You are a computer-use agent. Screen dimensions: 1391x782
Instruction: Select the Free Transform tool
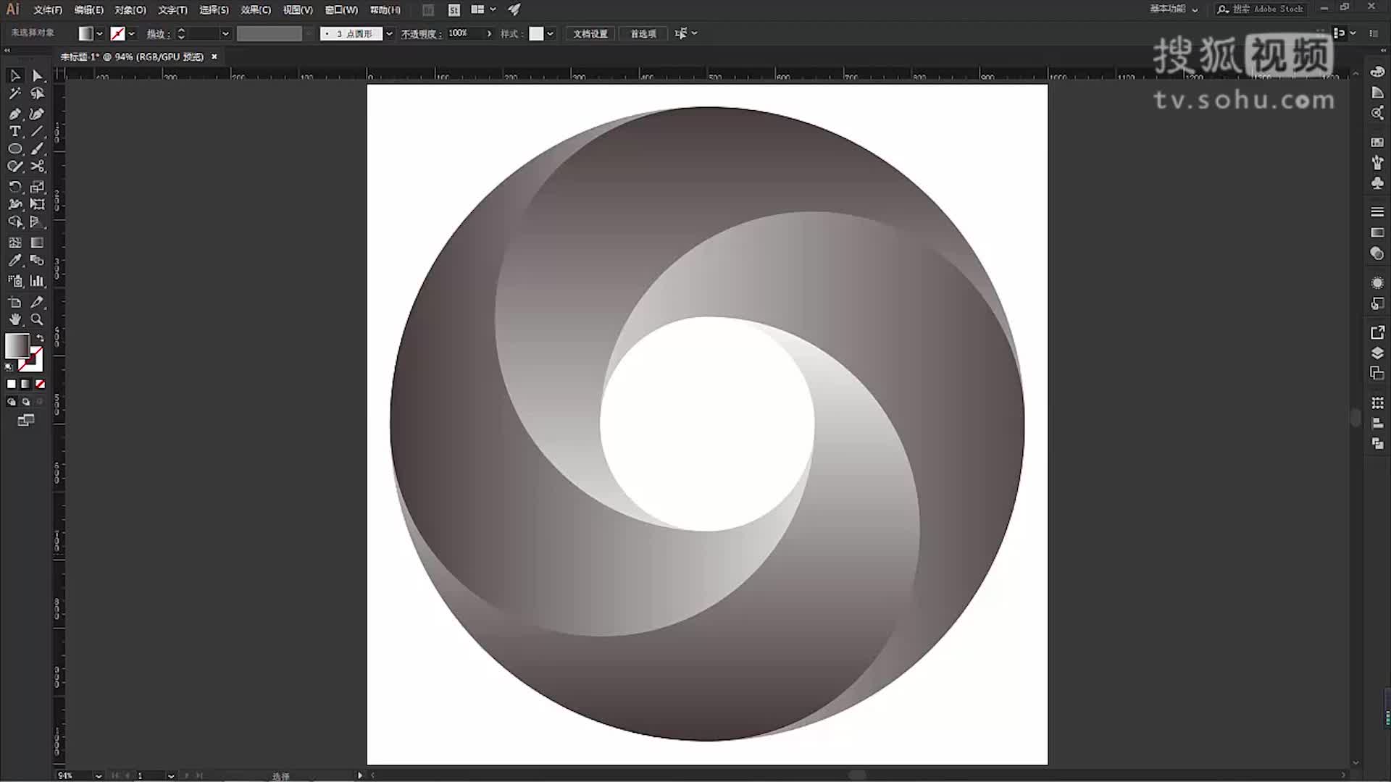[38, 204]
